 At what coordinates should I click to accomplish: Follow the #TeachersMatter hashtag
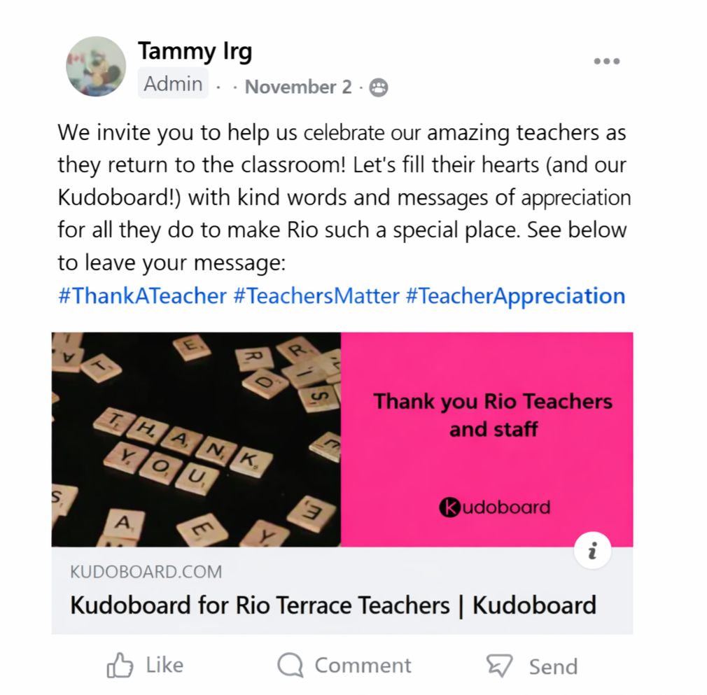click(316, 296)
